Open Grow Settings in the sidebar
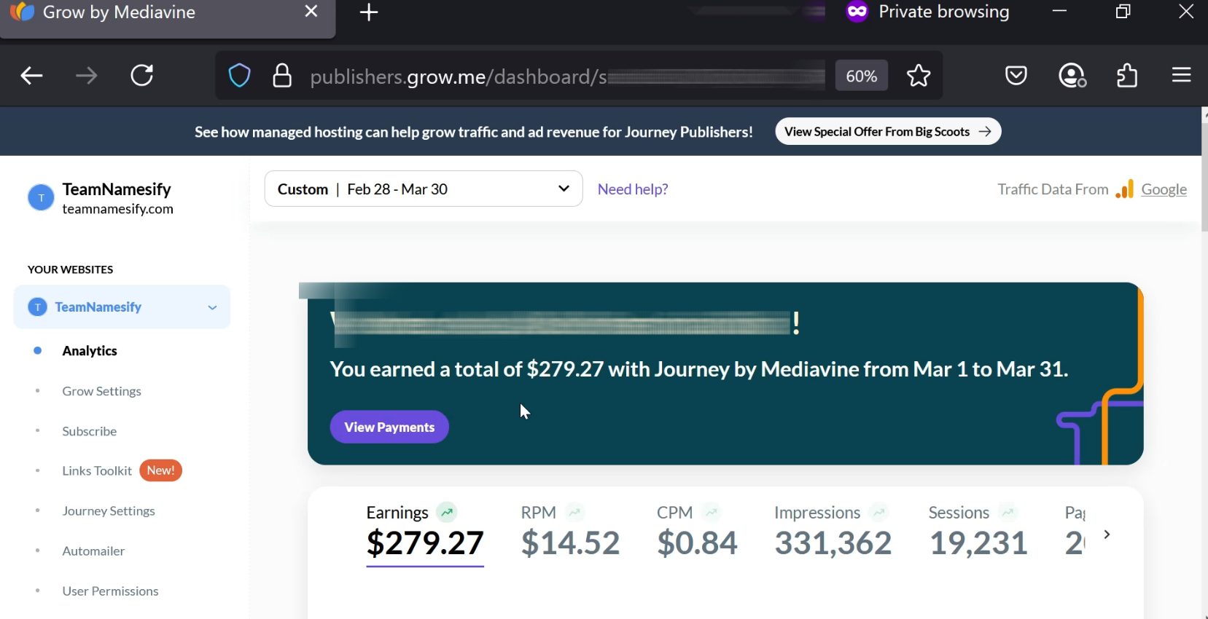The image size is (1208, 619). click(101, 391)
